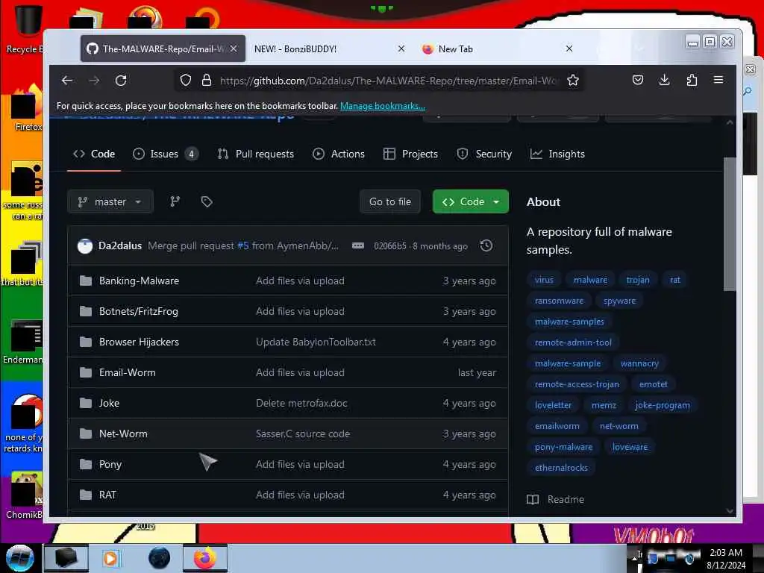Click the Go to file button
764x573 pixels.
click(390, 201)
